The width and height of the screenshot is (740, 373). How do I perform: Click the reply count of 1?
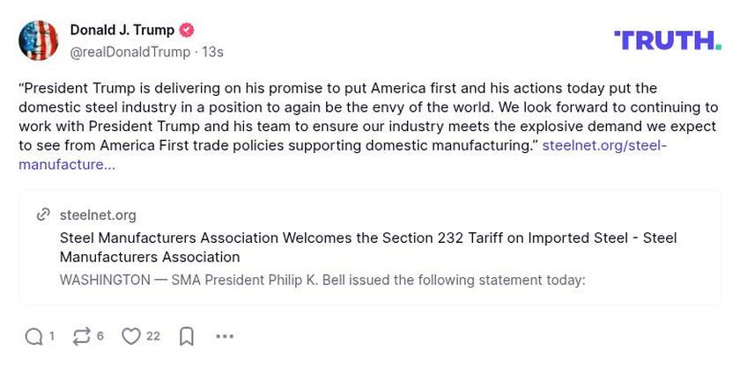[x=52, y=336]
